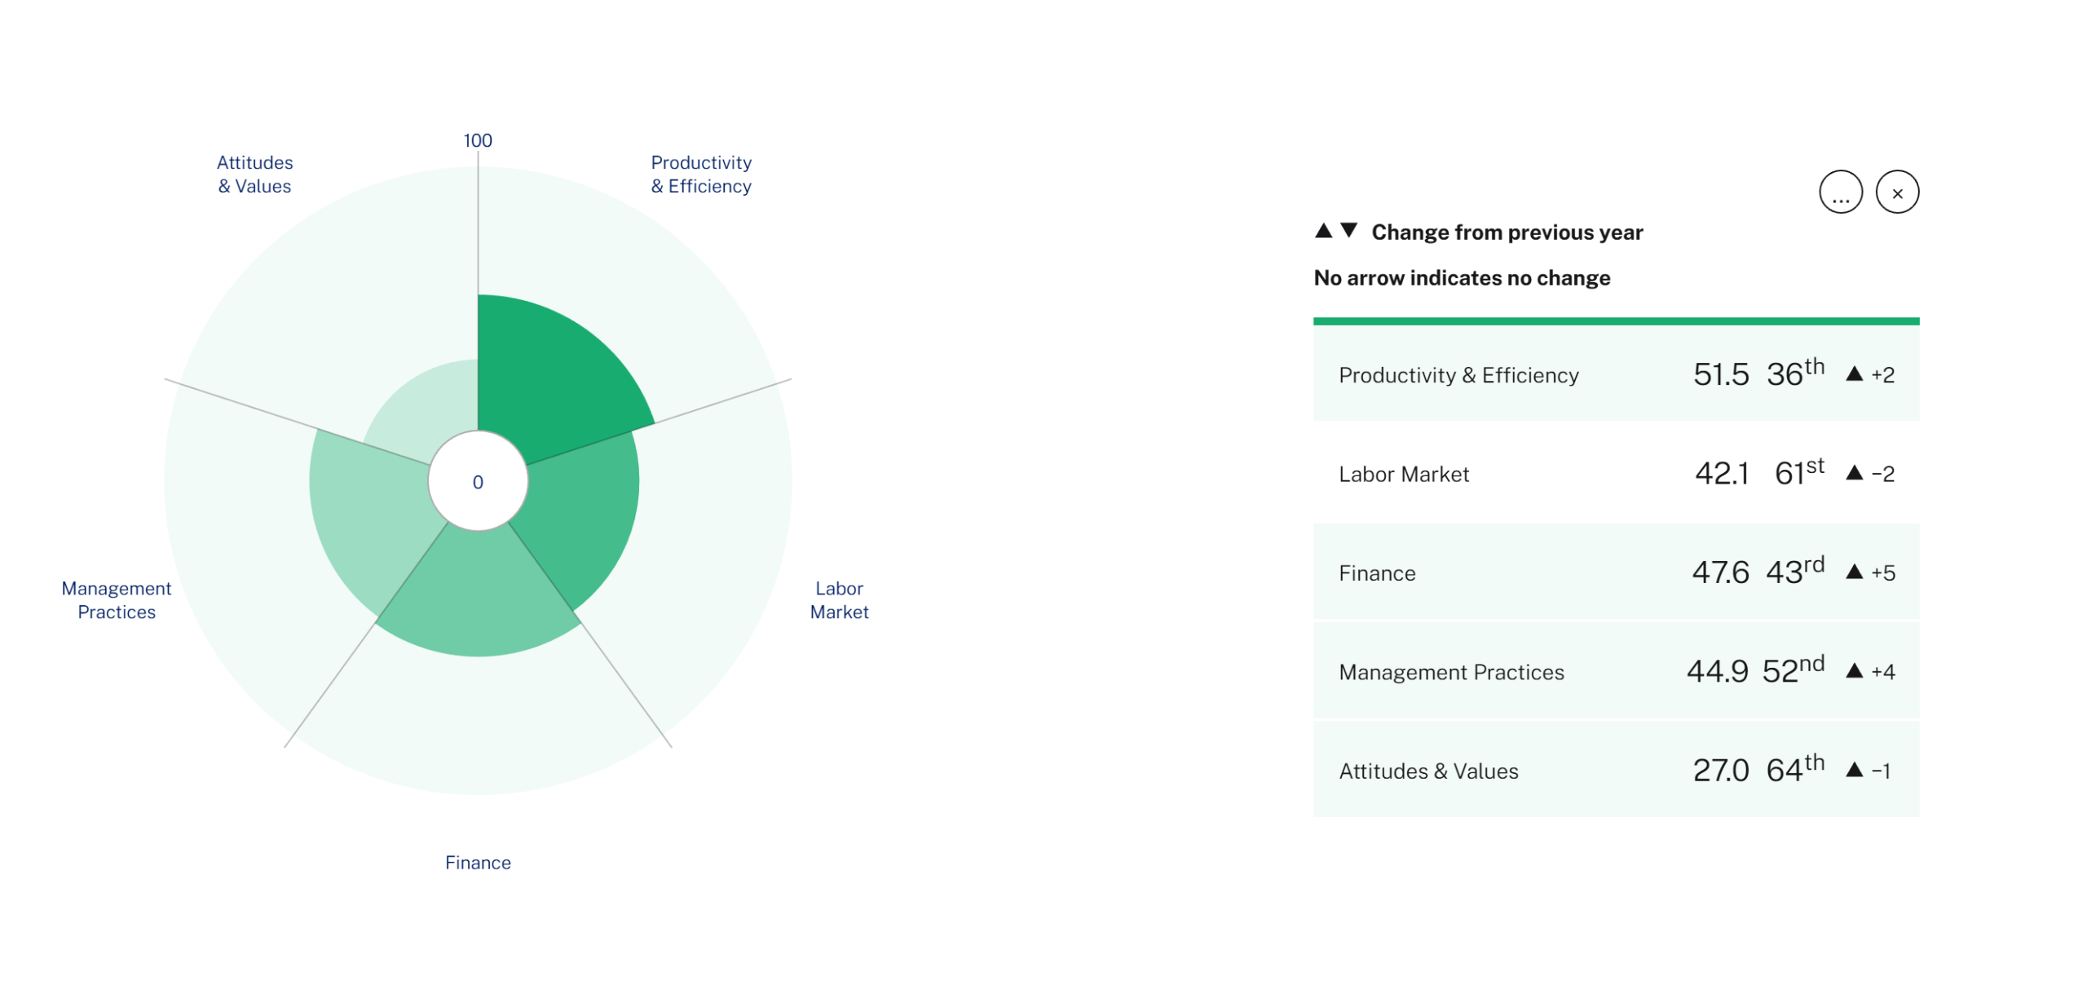
Task: Click the up triangle in legend header
Action: pyautogui.click(x=1323, y=231)
